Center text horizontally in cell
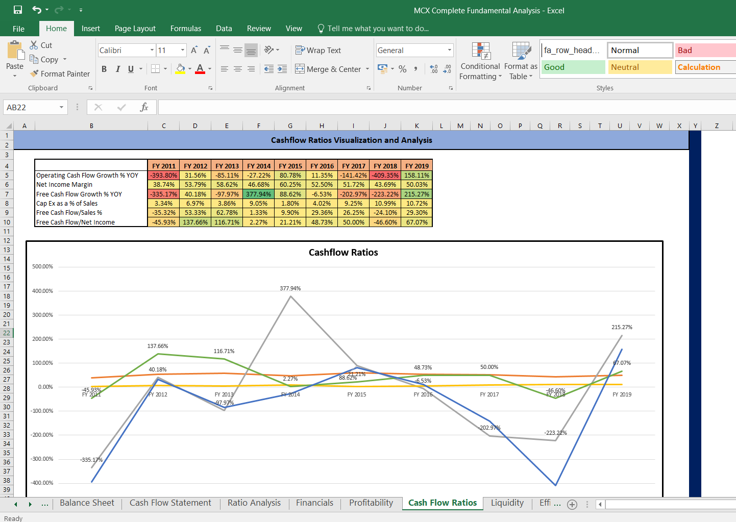Image resolution: width=736 pixels, height=522 pixels. point(238,69)
